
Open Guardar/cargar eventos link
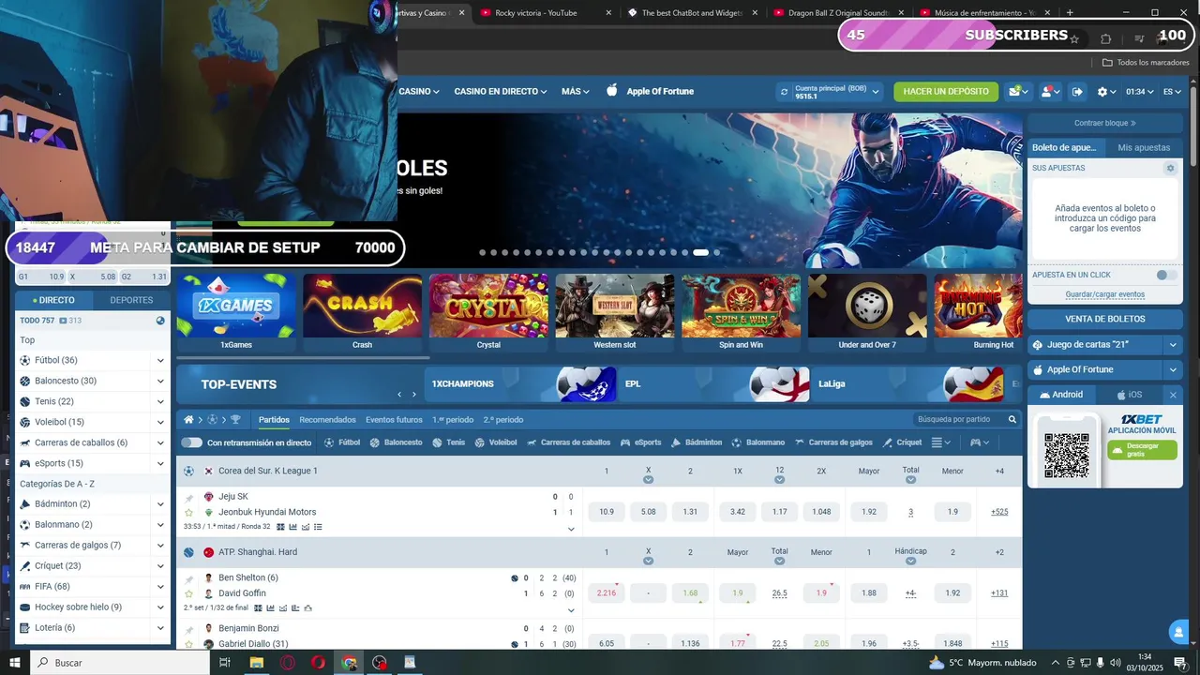click(1105, 294)
